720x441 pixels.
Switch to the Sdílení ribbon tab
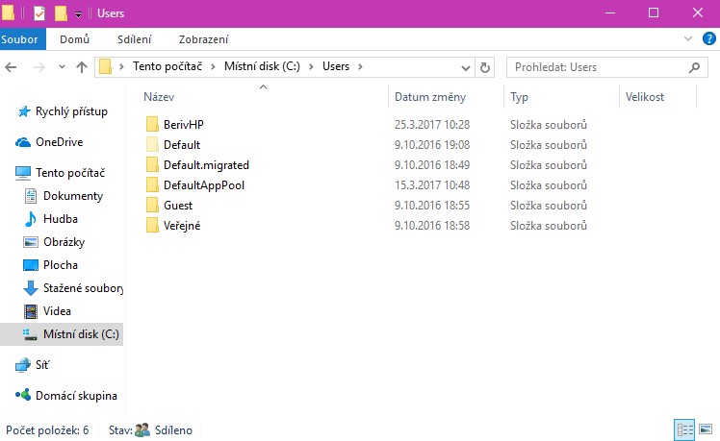pyautogui.click(x=134, y=39)
